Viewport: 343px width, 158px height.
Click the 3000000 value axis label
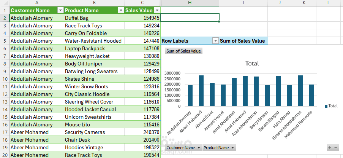pos(172,73)
